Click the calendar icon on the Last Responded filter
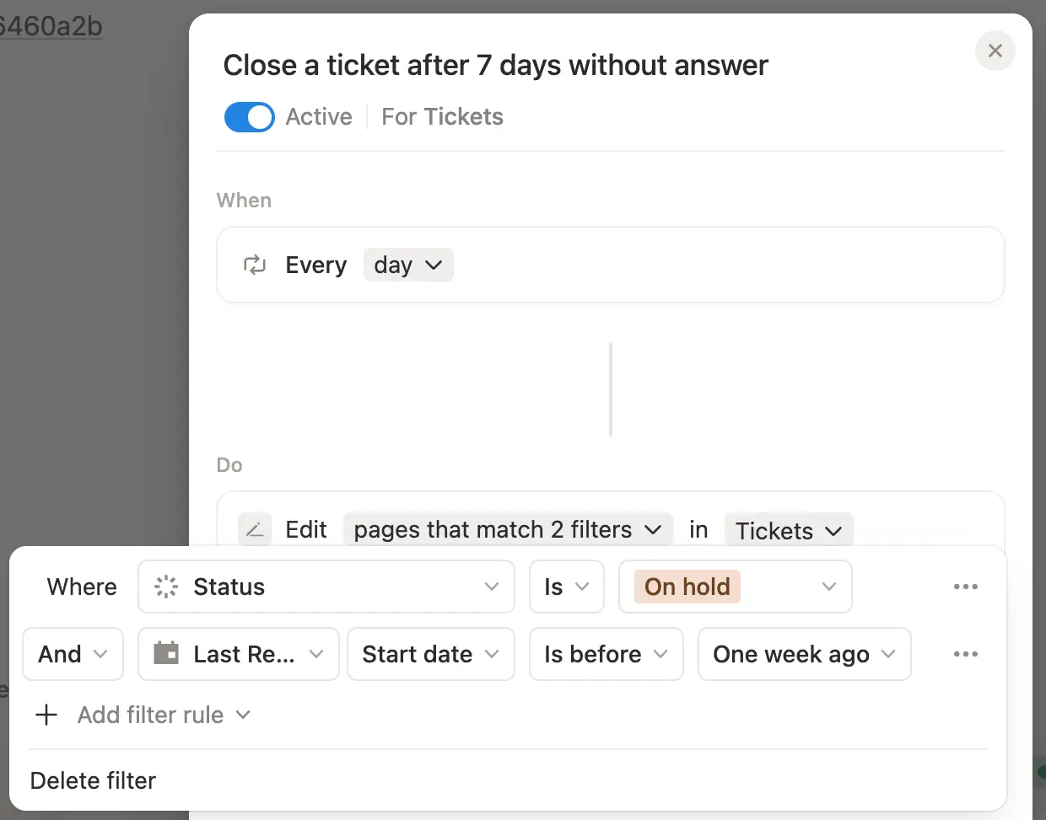The image size is (1046, 820). 166,654
